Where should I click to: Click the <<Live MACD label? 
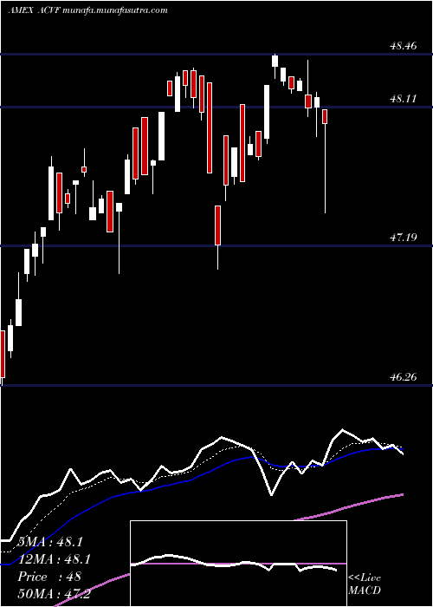(365, 584)
